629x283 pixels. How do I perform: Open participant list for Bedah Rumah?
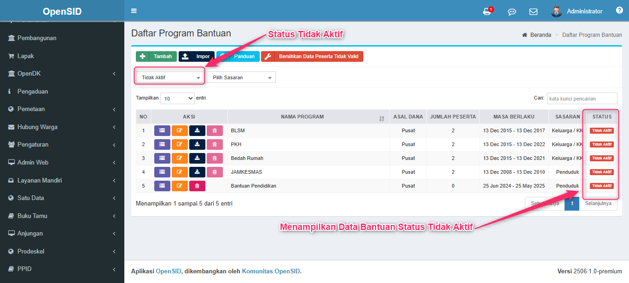tap(162, 158)
